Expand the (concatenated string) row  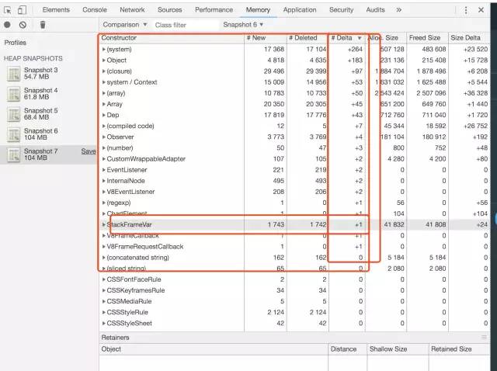pos(103,258)
